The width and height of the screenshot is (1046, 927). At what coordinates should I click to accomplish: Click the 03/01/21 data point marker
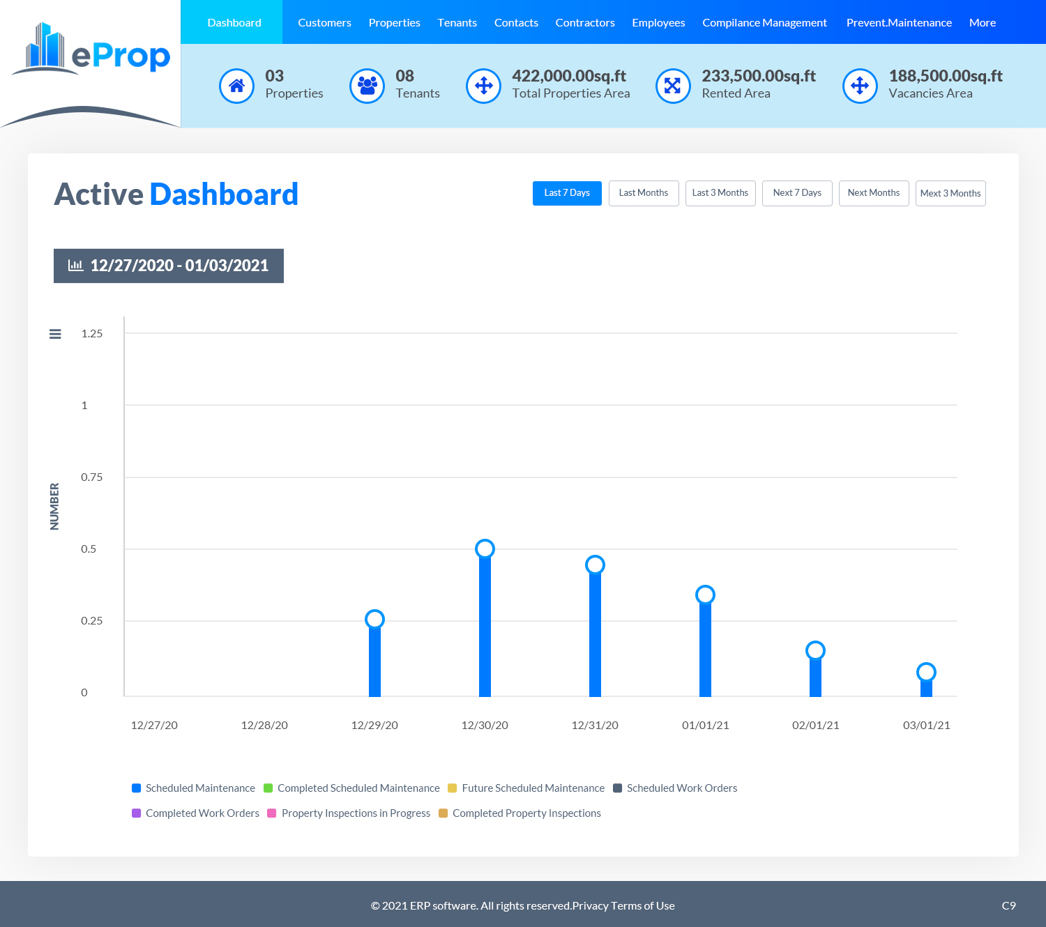(x=926, y=672)
